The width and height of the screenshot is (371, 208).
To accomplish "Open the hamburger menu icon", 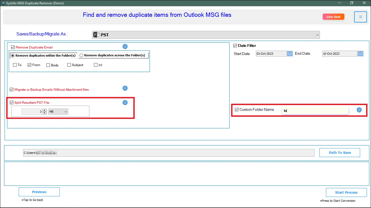I will [x=360, y=17].
